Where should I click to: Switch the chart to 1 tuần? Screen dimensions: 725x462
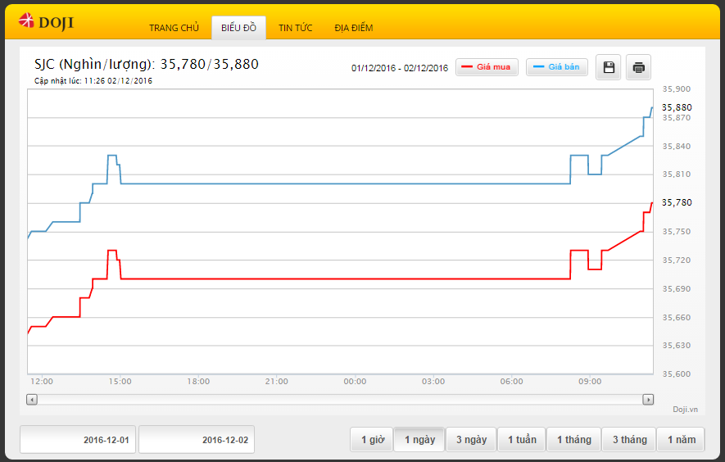[522, 439]
